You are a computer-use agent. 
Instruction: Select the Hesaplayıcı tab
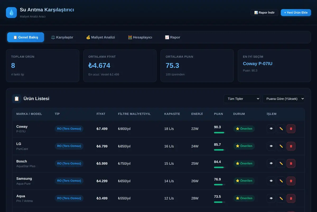click(x=140, y=37)
